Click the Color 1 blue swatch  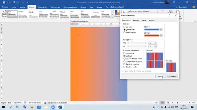[x=152, y=30]
